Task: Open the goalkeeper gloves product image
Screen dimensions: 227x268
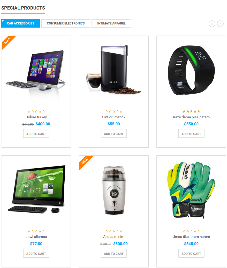Action: (191, 190)
